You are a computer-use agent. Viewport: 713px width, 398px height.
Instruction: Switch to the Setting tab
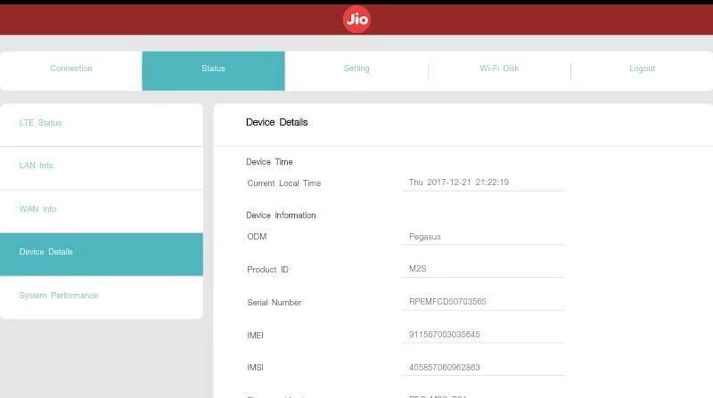356,69
